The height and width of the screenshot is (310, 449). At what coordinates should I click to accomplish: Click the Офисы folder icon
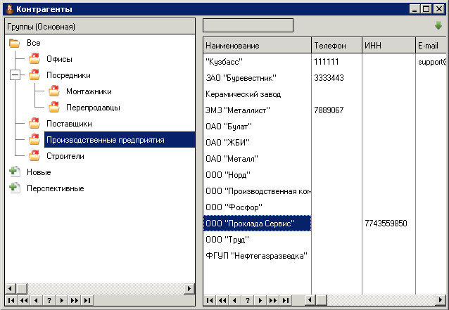tap(34, 59)
